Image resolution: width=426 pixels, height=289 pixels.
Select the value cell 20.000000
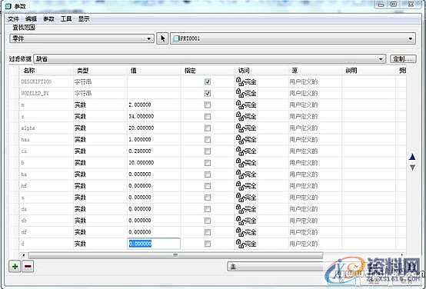154,128
